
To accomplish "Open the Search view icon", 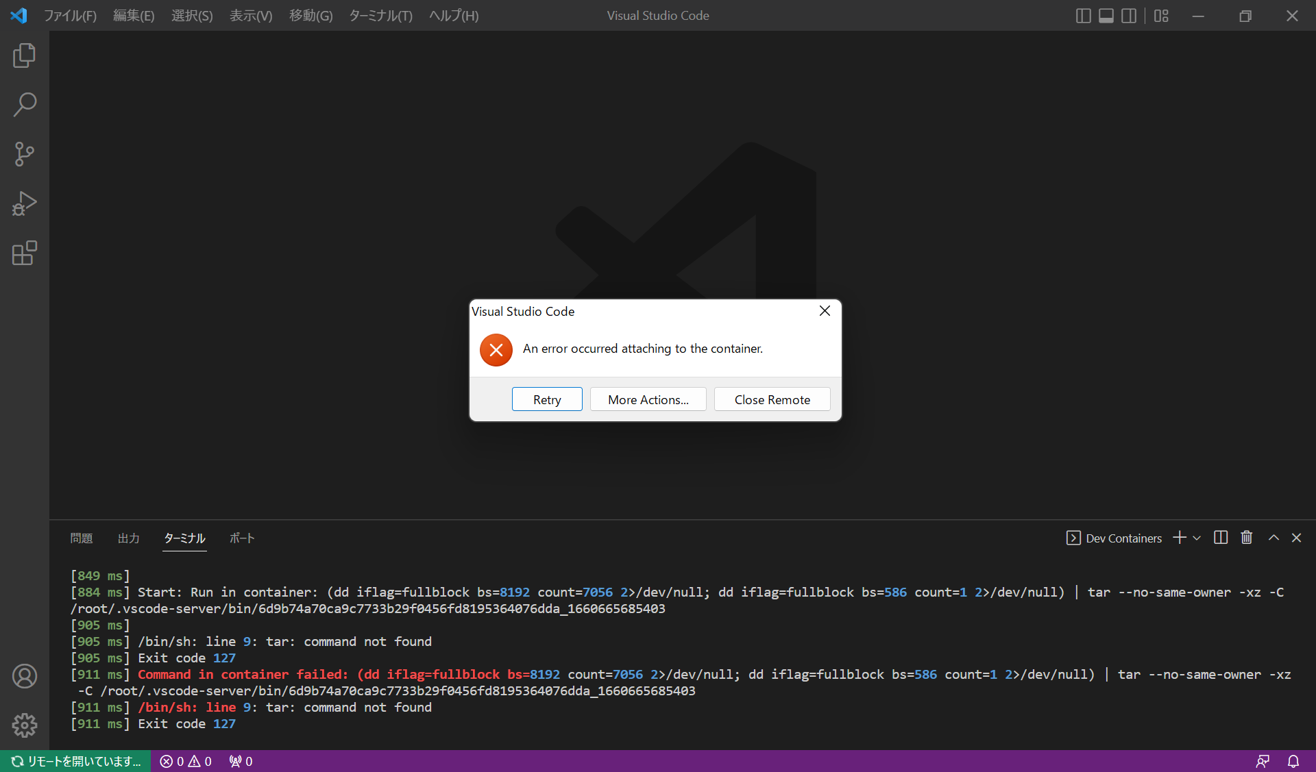I will pyautogui.click(x=24, y=105).
